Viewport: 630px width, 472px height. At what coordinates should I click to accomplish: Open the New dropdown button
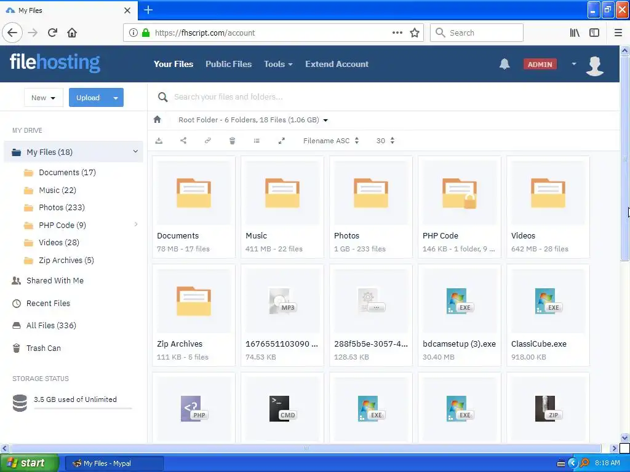44,98
